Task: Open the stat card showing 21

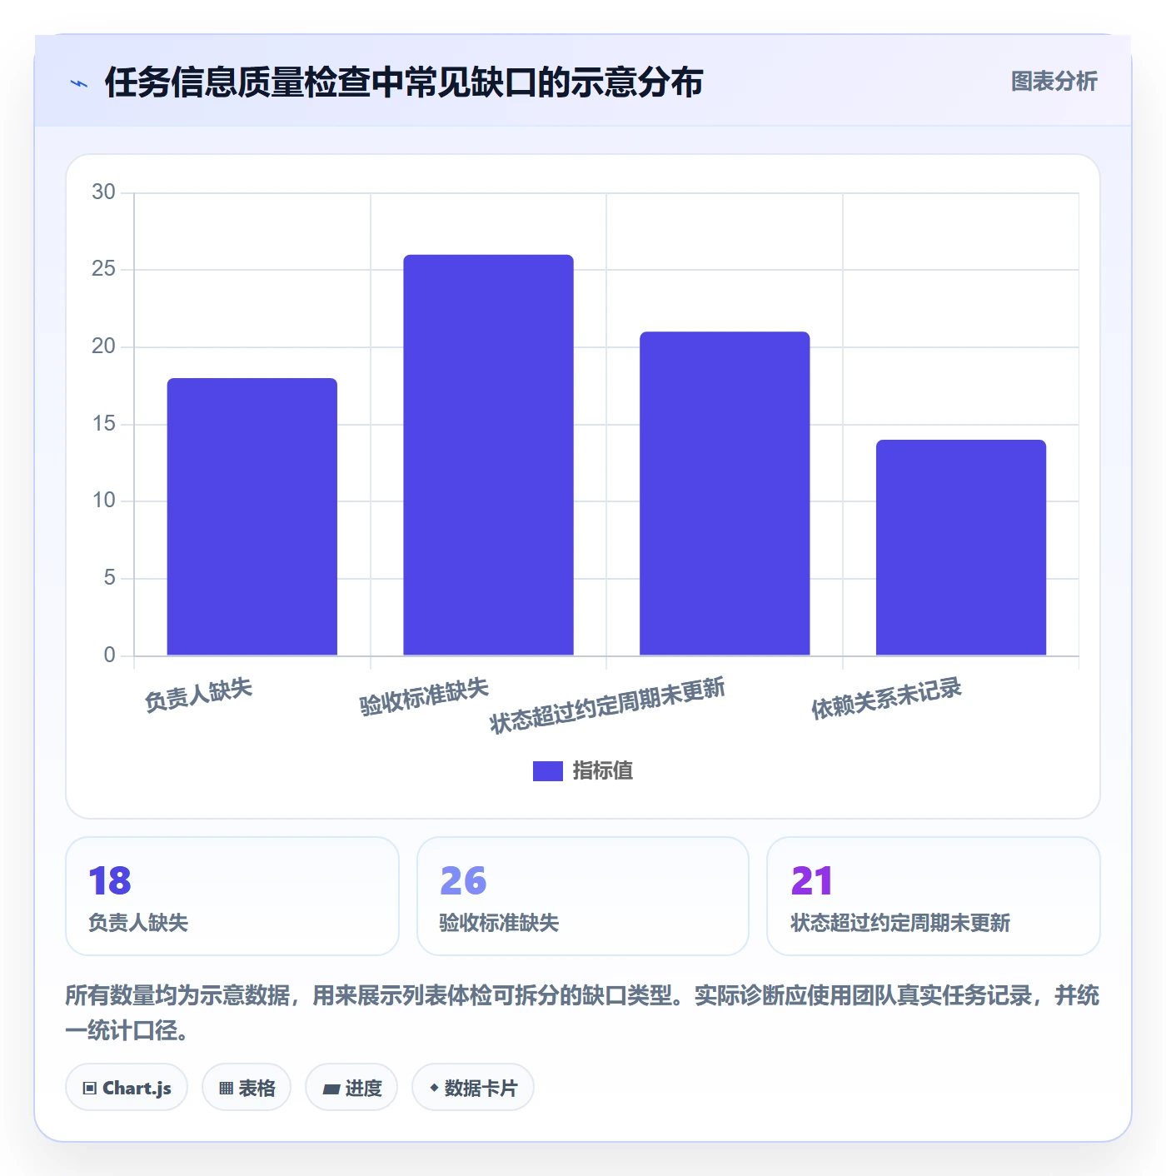Action: pos(934,896)
